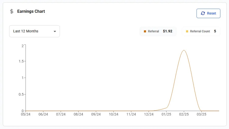The height and width of the screenshot is (129, 229).
Task: Toggle the Referral Count series legend
Action: (201, 31)
